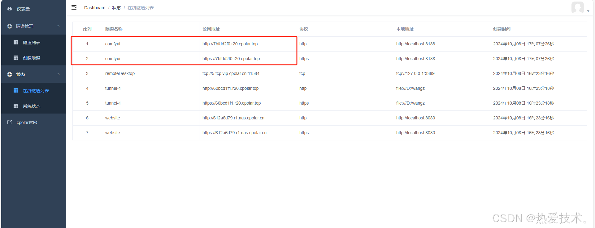Click the external link icon beside cpolar官网

(x=10, y=122)
